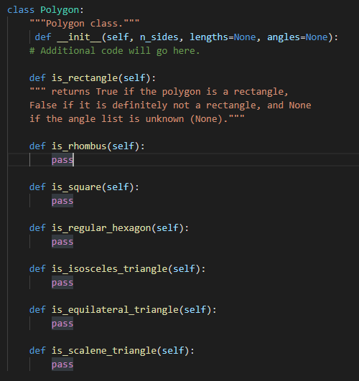Click the n_sides parameter
Image resolution: width=359 pixels, height=381 pixels.
[x=159, y=37]
